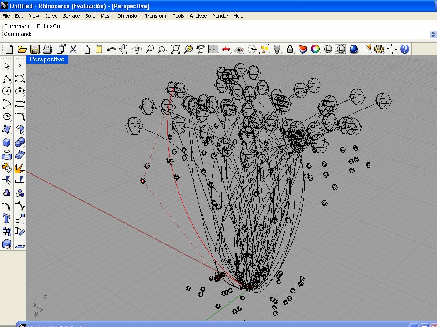Open the Analyze menu

(198, 16)
